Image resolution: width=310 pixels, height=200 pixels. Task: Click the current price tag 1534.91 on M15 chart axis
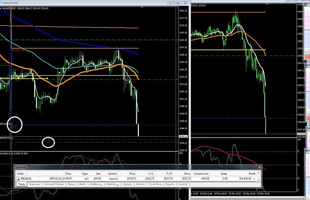pos(183,136)
